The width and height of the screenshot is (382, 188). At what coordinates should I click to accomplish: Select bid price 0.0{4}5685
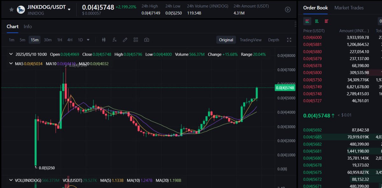click(313, 137)
